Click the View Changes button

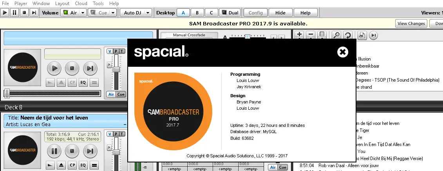coord(411,23)
